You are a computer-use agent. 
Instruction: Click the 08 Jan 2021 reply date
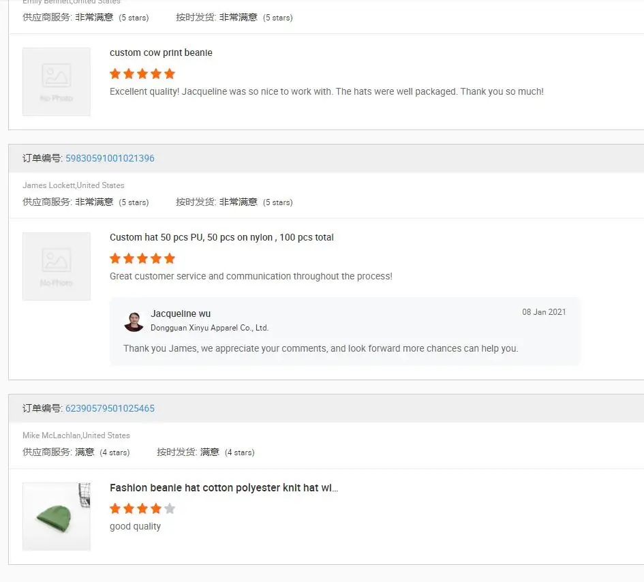click(x=544, y=312)
